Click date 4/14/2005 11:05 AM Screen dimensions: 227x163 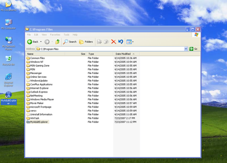click(125, 114)
